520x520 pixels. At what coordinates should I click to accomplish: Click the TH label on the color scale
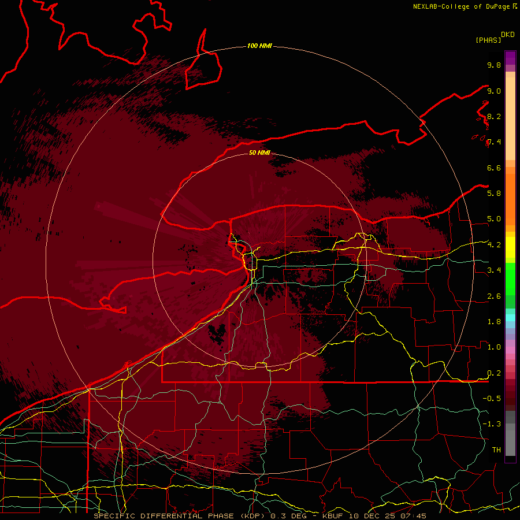tap(496, 450)
